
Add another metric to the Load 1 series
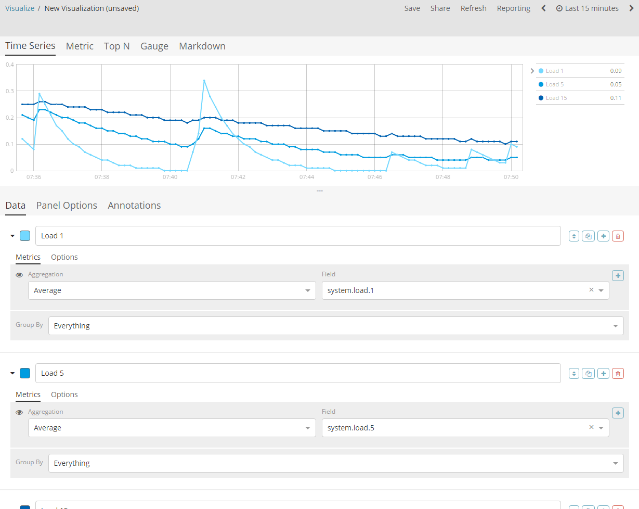[618, 275]
